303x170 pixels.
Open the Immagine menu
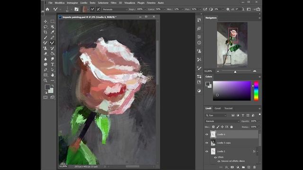click(72, 3)
